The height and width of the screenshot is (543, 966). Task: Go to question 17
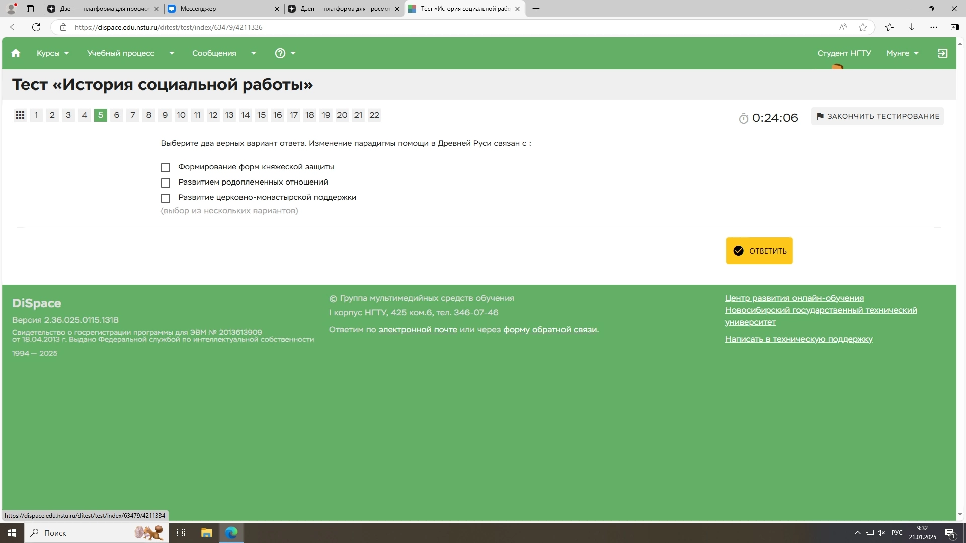pos(294,115)
